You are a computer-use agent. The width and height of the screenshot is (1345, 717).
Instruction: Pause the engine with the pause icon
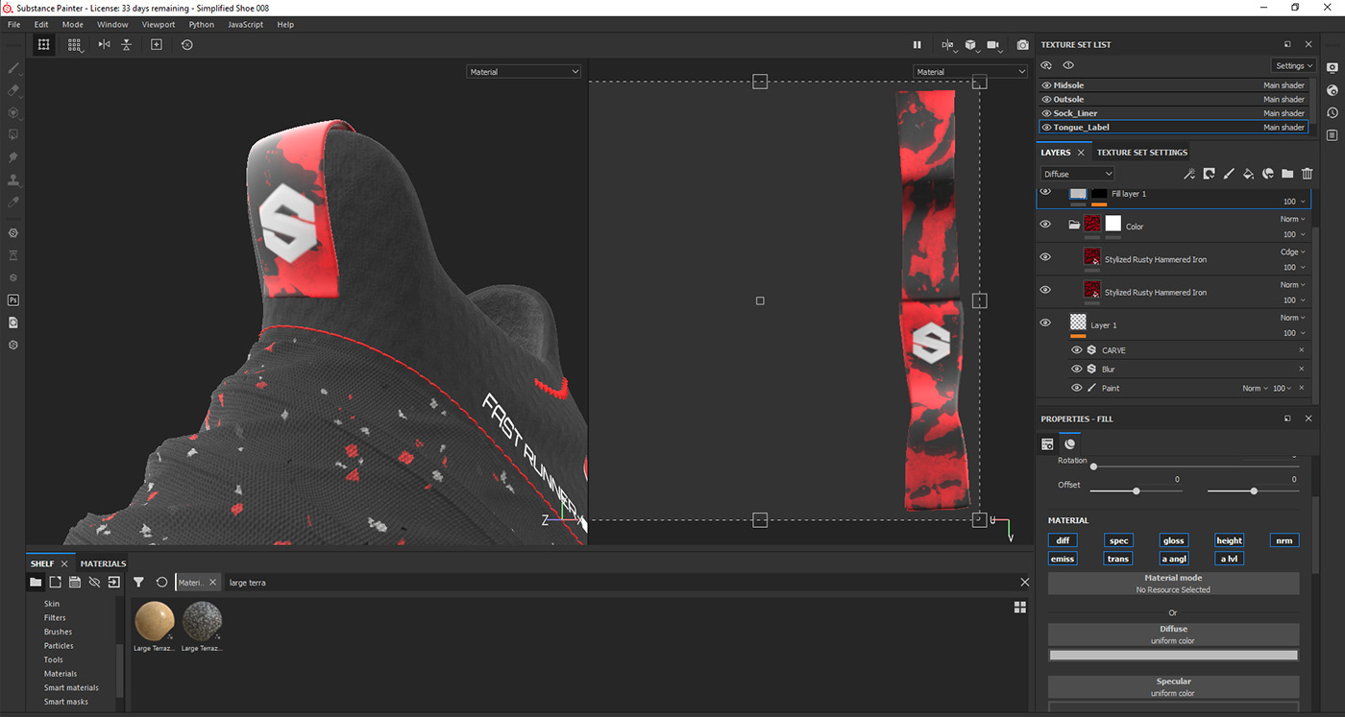(x=917, y=44)
